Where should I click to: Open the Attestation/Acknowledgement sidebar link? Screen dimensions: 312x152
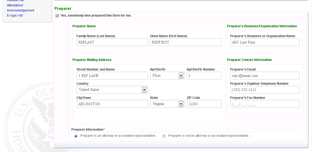pyautogui.click(x=20, y=8)
